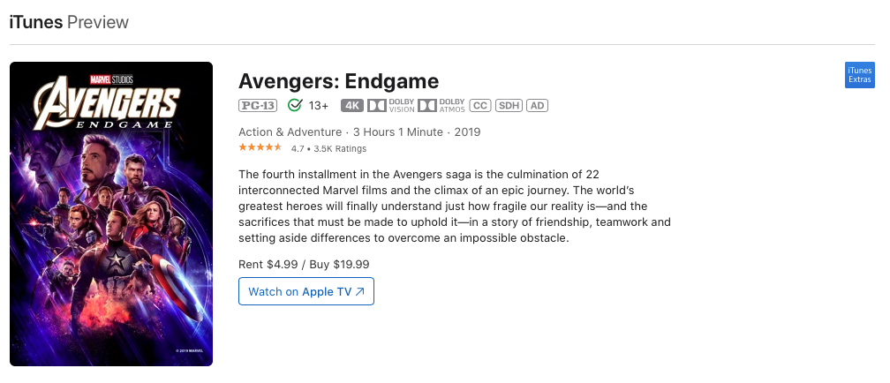Click the Avengers: Endgame movie title
The image size is (890, 383).
[338, 81]
